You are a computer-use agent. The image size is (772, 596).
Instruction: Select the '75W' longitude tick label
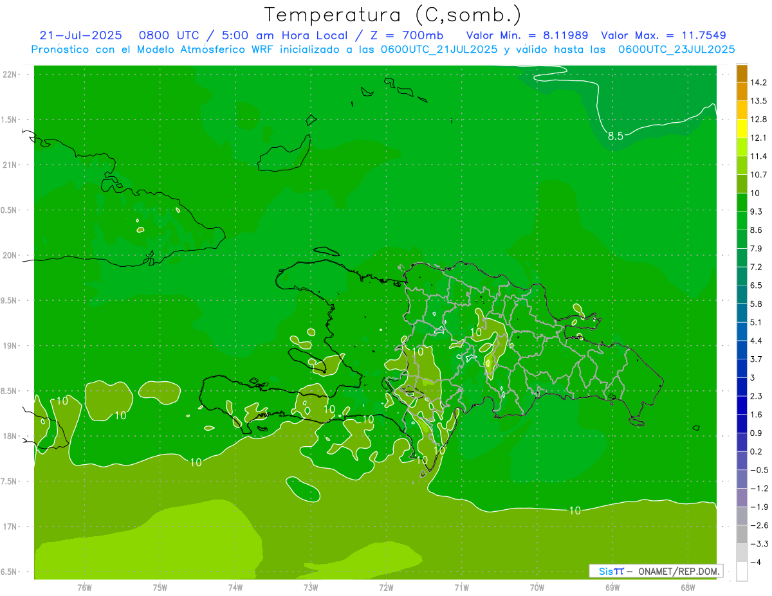tap(160, 587)
